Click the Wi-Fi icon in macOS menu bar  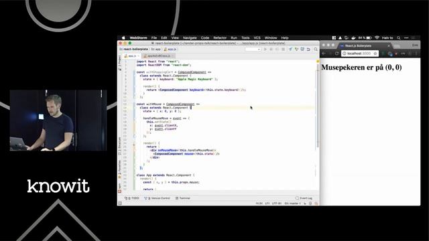tap(377, 38)
